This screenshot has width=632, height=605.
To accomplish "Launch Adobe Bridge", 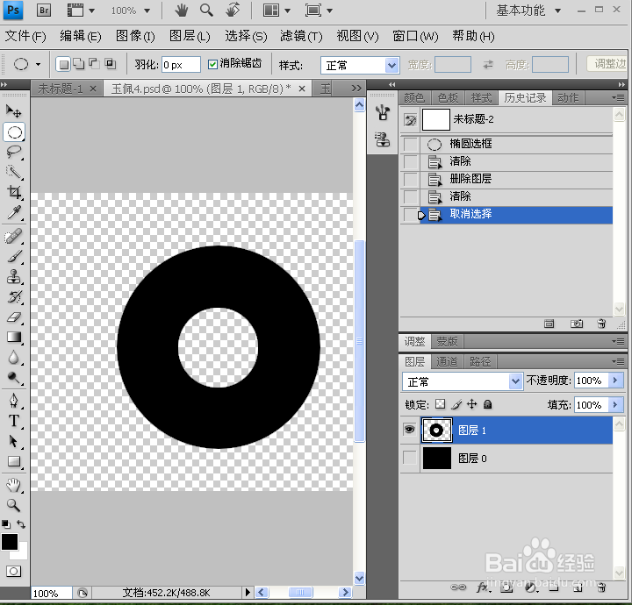I will (44, 10).
